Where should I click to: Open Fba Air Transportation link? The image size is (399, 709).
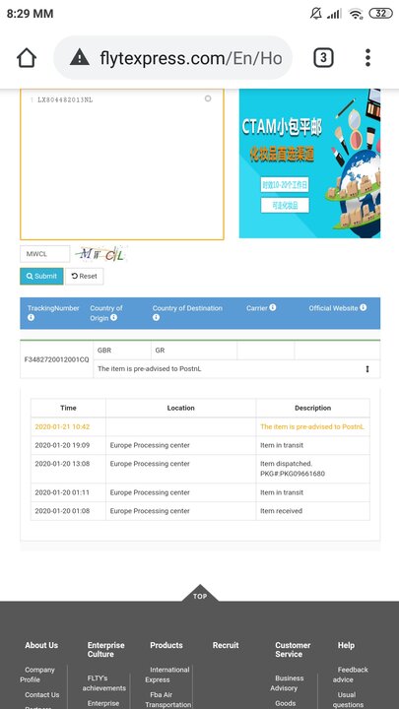coord(168,699)
